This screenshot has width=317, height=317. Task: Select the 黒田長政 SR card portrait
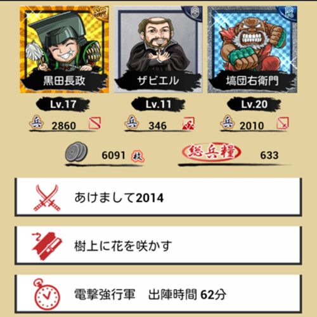coord(65,49)
